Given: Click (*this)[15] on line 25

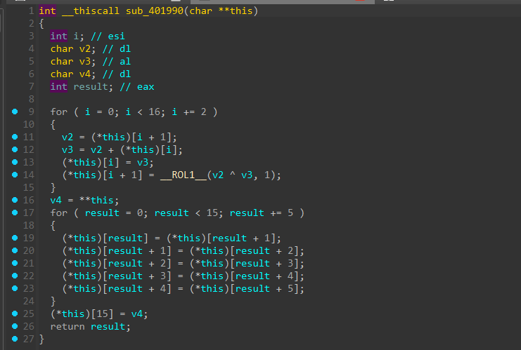Looking at the screenshot, I should tap(82, 314).
